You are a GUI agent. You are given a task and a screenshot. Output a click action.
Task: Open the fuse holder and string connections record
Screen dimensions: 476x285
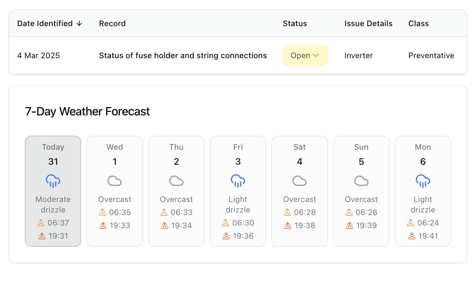183,55
